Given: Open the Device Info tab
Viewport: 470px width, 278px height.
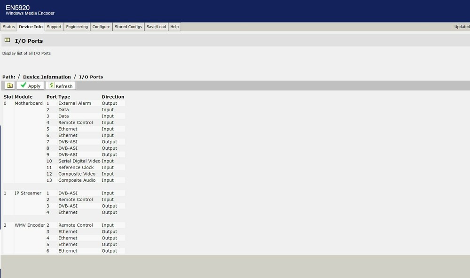Looking at the screenshot, I should [31, 27].
